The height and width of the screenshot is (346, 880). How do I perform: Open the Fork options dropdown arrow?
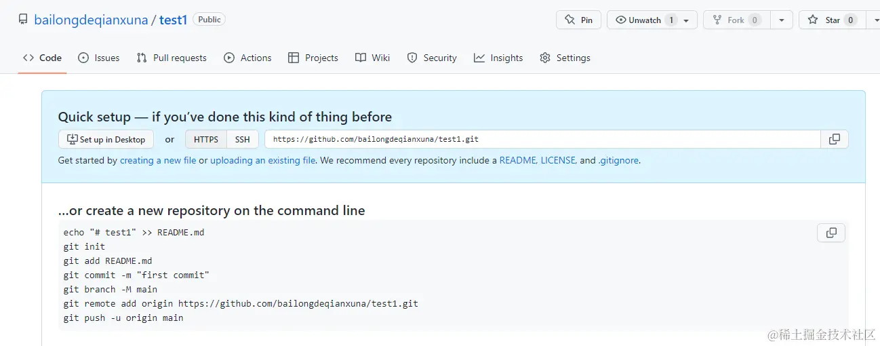point(782,20)
